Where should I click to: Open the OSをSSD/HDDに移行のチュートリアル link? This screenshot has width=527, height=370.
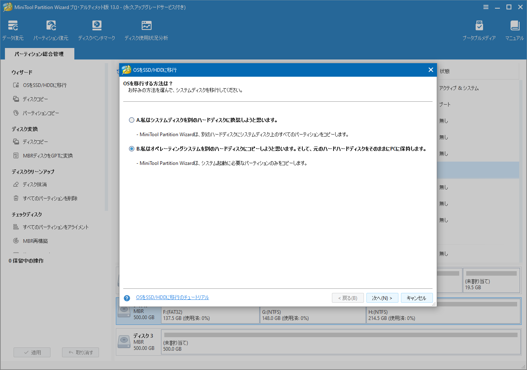click(173, 297)
